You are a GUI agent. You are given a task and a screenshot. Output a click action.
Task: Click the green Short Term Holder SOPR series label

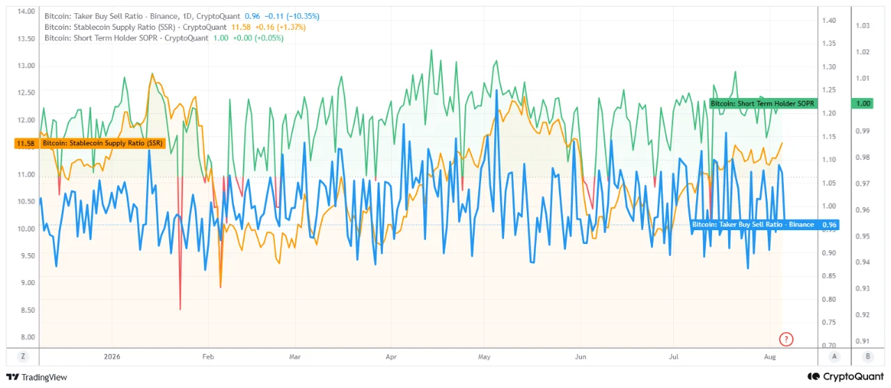pyautogui.click(x=762, y=103)
